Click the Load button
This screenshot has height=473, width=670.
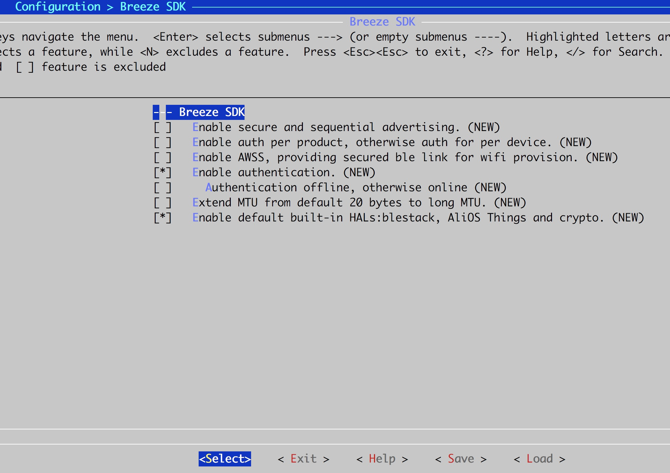[540, 459]
